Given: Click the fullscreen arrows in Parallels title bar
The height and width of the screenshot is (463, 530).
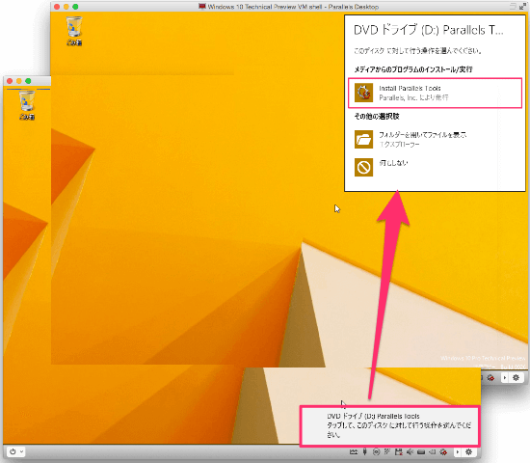Looking at the screenshot, I should (522, 7).
